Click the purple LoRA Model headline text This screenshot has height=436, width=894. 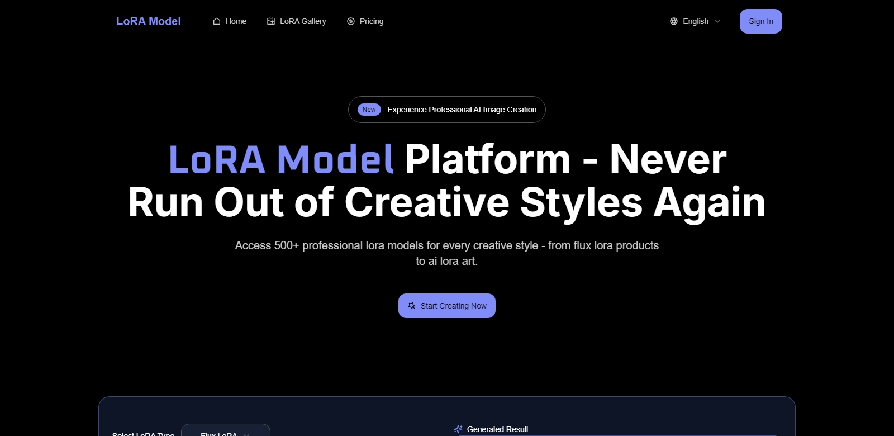coord(281,160)
